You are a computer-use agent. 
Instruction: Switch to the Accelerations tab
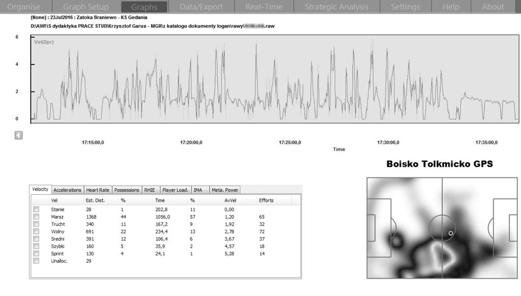click(x=68, y=190)
